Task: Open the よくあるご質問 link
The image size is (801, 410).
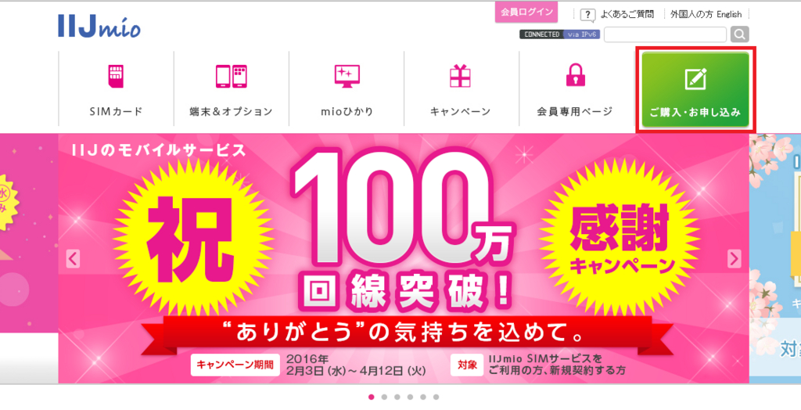Action: pos(627,15)
